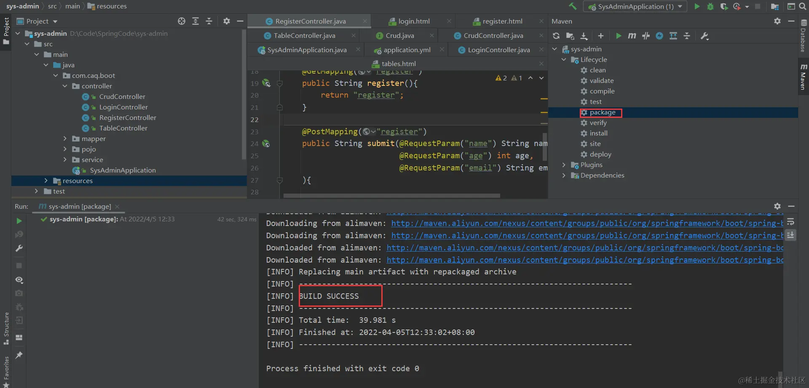The width and height of the screenshot is (809, 388).
Task: Expand the Dependencies node in Maven
Action: pos(564,175)
